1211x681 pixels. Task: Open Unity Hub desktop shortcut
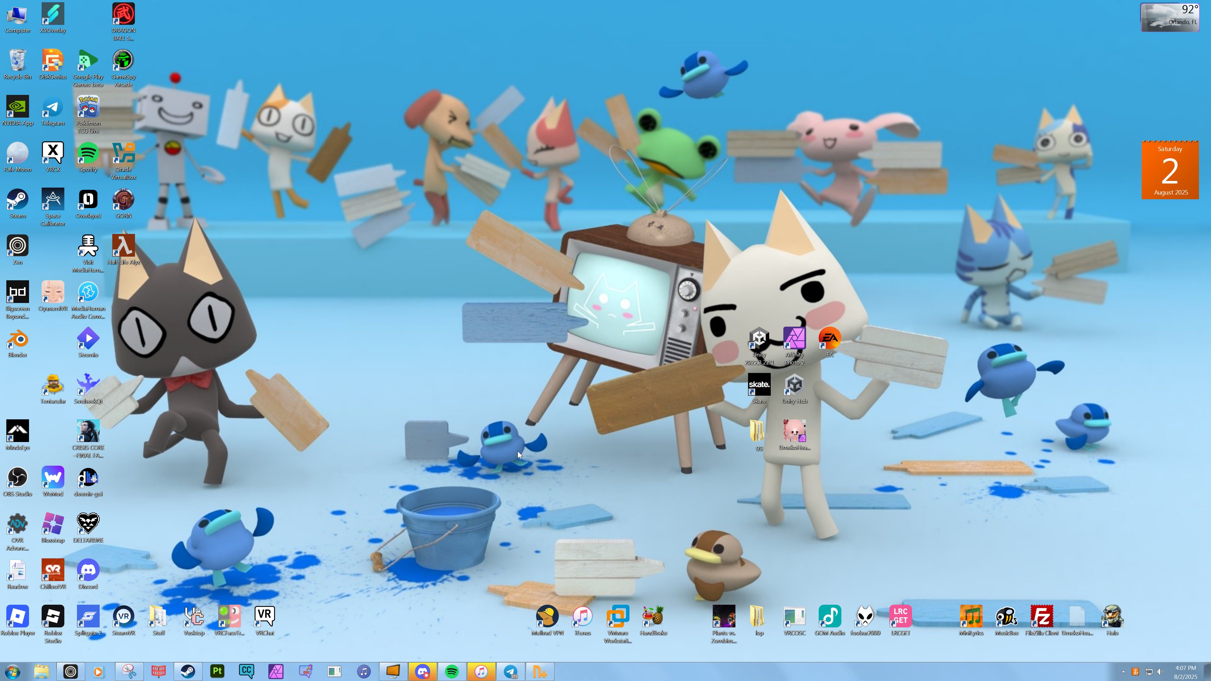click(x=794, y=389)
